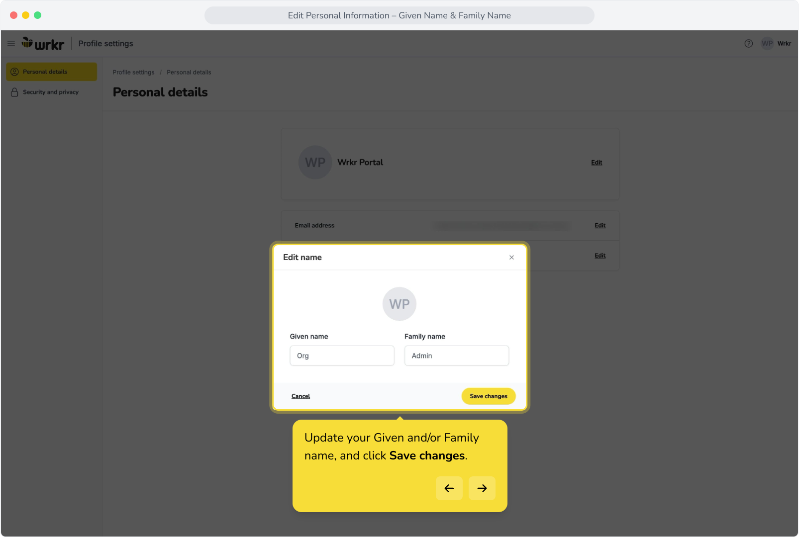Click the WP user avatar in header
This screenshot has height=537, width=799.
pyautogui.click(x=767, y=44)
